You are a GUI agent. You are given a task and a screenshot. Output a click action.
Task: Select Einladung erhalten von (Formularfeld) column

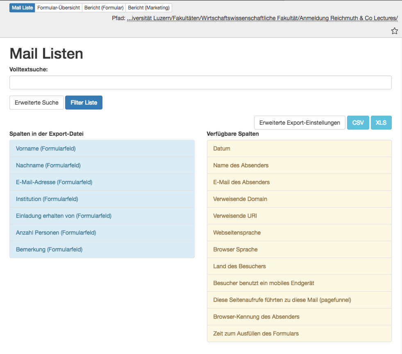coord(102,216)
